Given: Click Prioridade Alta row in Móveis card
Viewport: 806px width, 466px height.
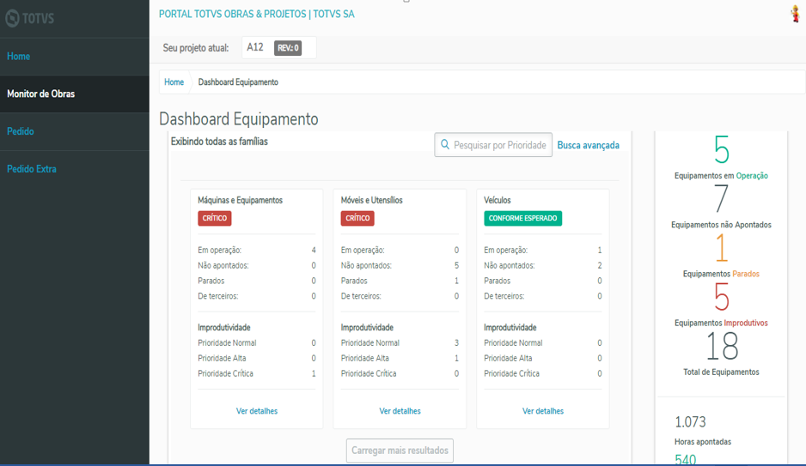Looking at the screenshot, I should [x=400, y=358].
